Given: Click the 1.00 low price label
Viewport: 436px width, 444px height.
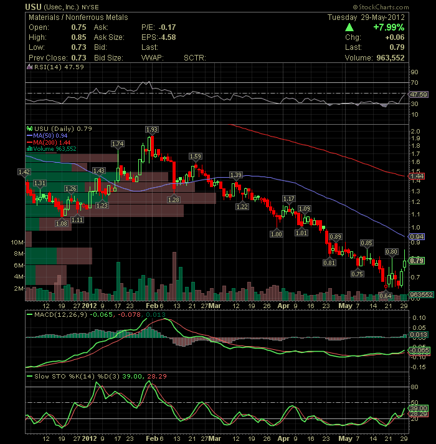Looking at the screenshot, I should [x=277, y=234].
